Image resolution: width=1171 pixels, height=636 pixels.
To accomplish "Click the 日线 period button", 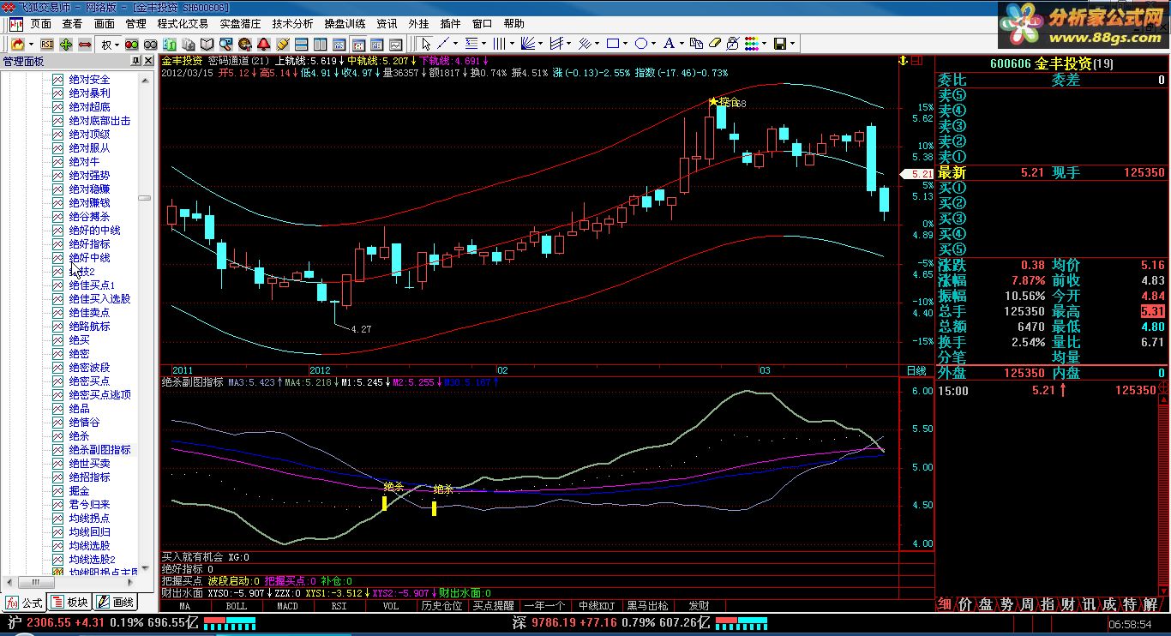I will coord(916,371).
